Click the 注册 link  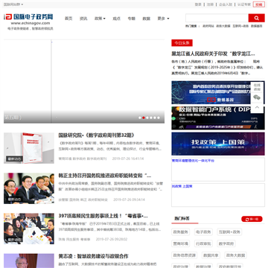[x=210, y=4]
